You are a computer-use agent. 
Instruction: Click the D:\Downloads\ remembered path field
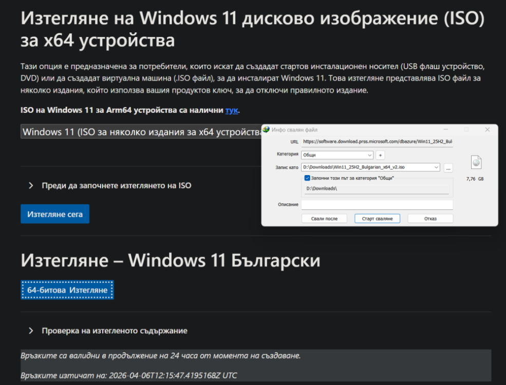click(377, 188)
